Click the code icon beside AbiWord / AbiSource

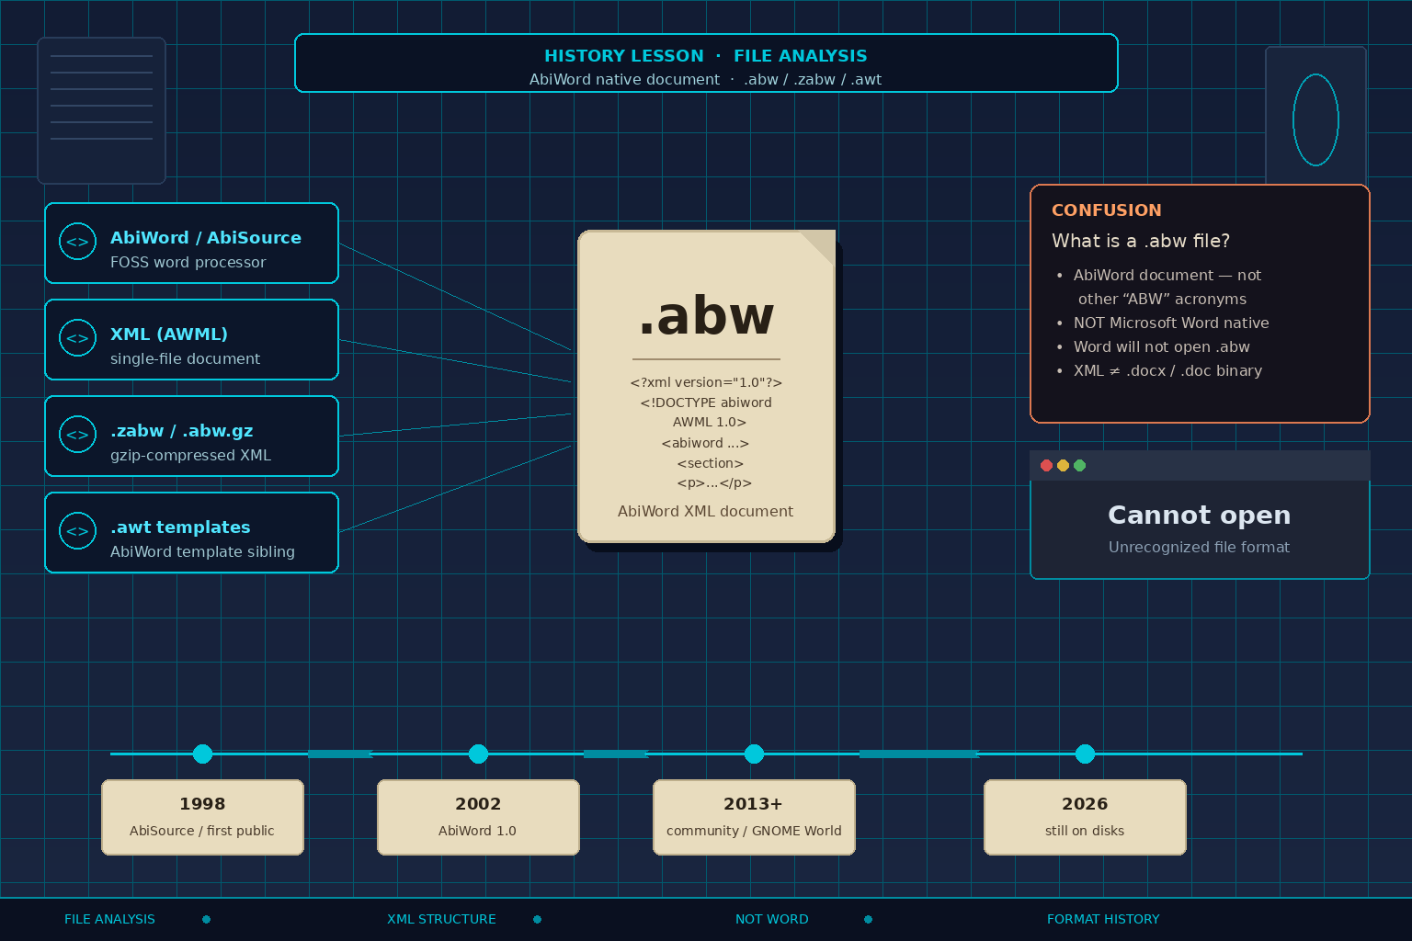(x=77, y=242)
